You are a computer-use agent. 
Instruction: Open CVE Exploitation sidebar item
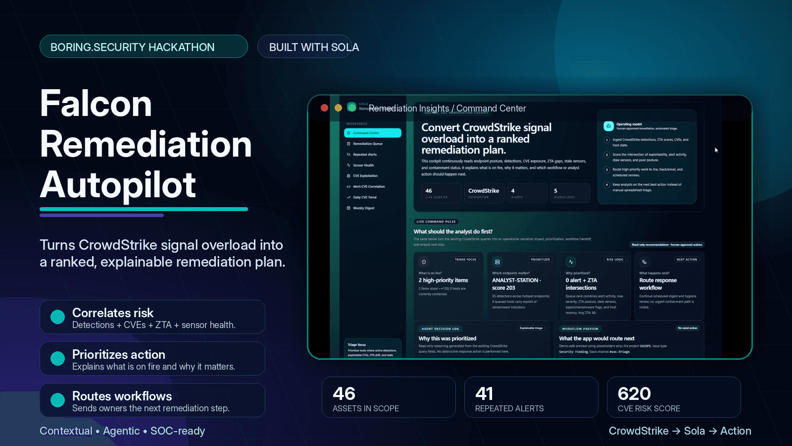pyautogui.click(x=373, y=176)
